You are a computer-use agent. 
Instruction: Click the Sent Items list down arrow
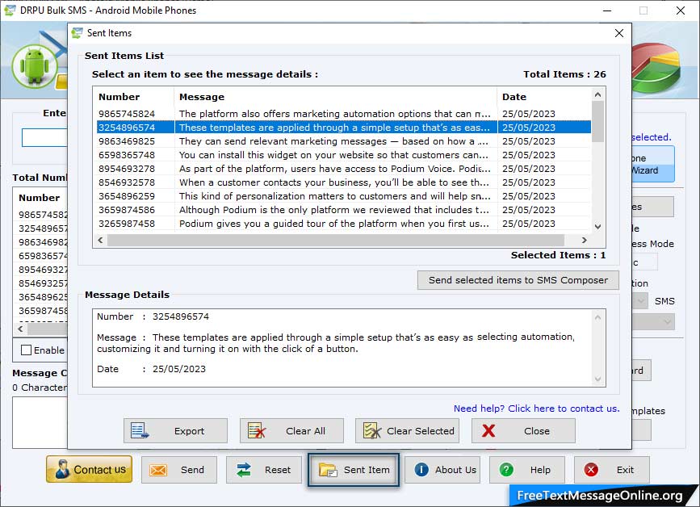coord(597,227)
